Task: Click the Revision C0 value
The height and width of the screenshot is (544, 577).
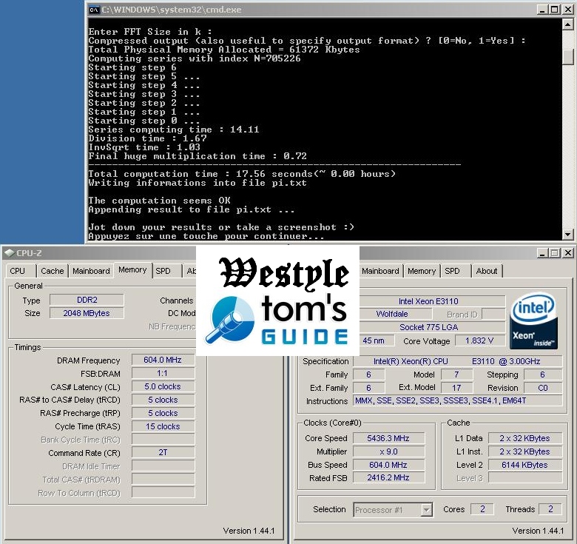Action: [543, 388]
